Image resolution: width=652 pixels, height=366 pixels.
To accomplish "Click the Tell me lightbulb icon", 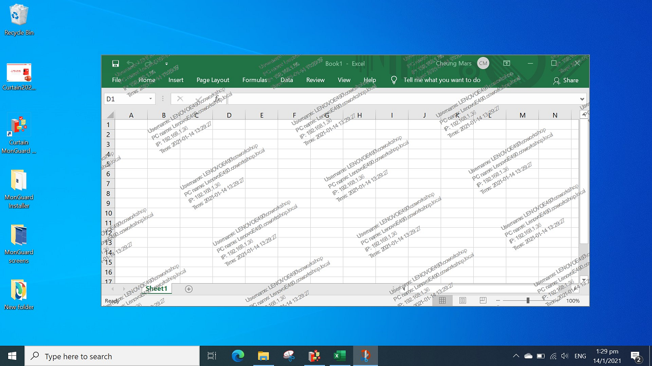I will point(394,80).
